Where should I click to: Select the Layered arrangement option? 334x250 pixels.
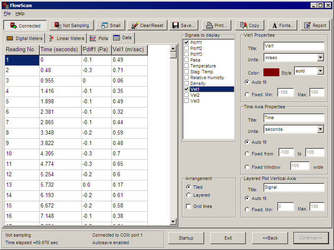[x=189, y=195]
